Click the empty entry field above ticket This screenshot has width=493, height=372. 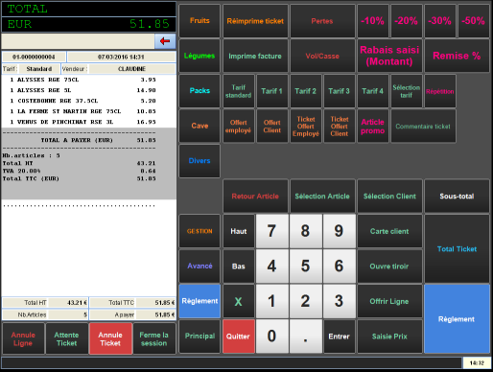point(78,41)
